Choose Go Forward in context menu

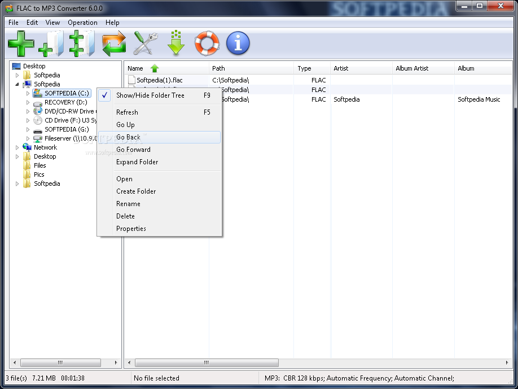point(159,150)
